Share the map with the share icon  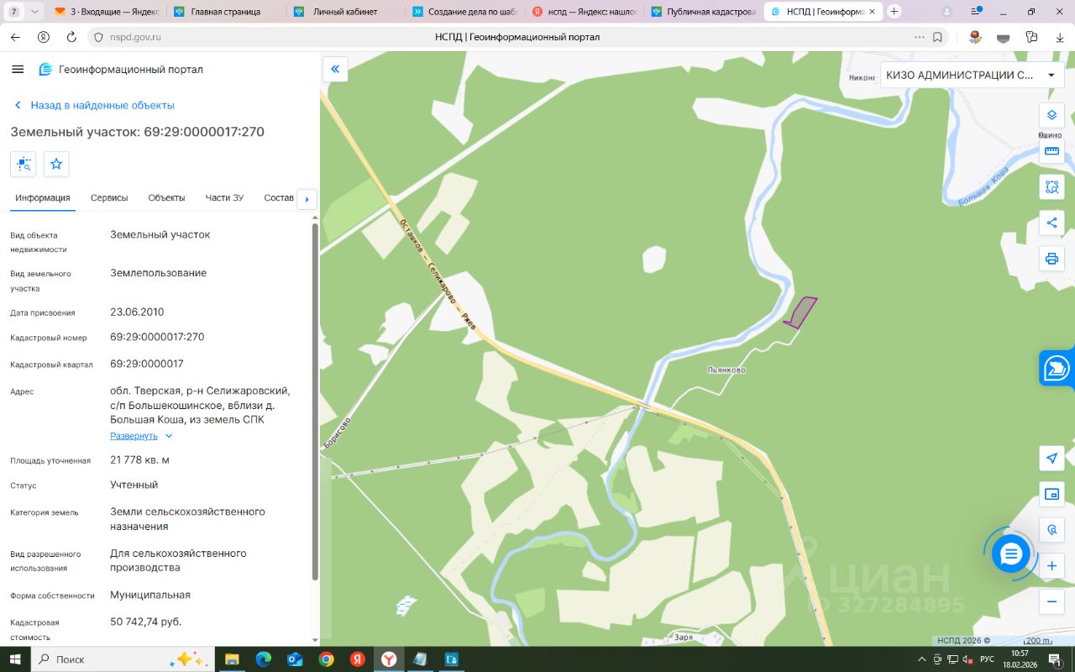1051,223
